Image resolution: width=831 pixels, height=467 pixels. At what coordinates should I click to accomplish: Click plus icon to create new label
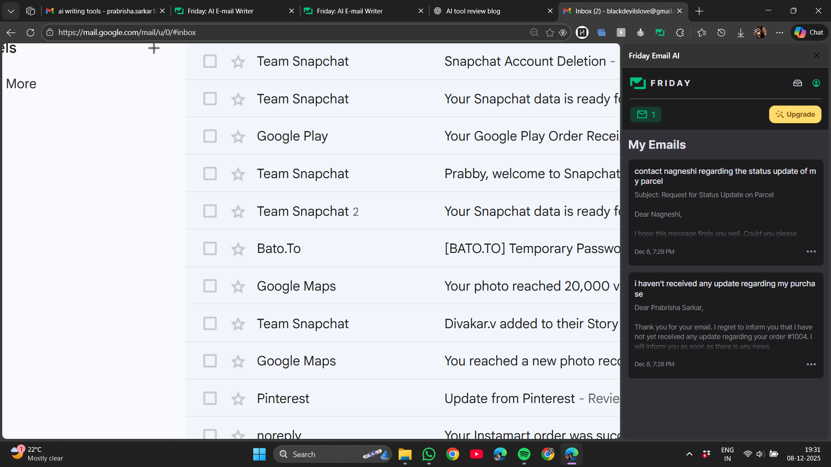tap(154, 48)
